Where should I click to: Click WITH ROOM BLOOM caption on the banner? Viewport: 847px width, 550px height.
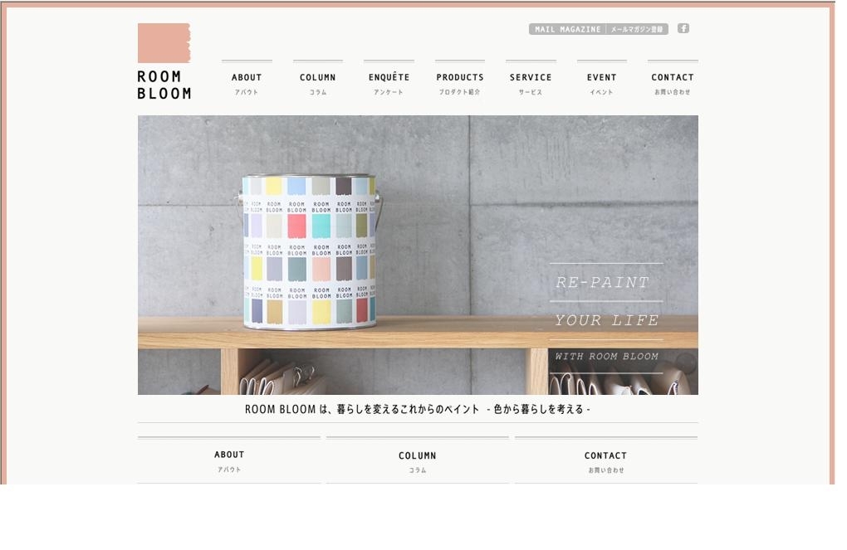point(606,356)
